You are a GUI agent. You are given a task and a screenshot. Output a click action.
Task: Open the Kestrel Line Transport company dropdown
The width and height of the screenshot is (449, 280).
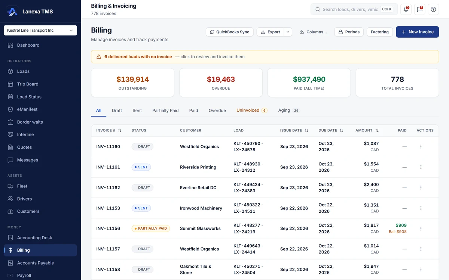pos(40,30)
